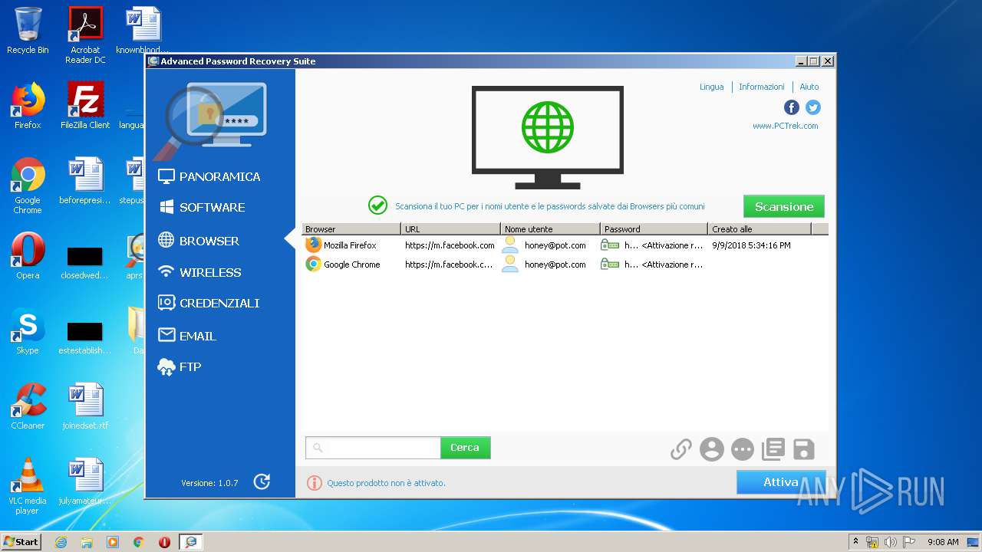
Task: Click the 9/9/2018 5:34:16 PM date cell
Action: (x=751, y=245)
